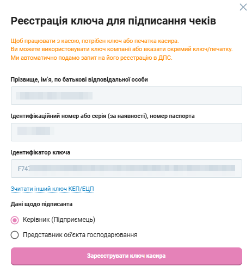Click the orange line about реєстрацію в ДПС
Image resolution: width=252 pixels, height=267 pixels.
click(x=91, y=58)
